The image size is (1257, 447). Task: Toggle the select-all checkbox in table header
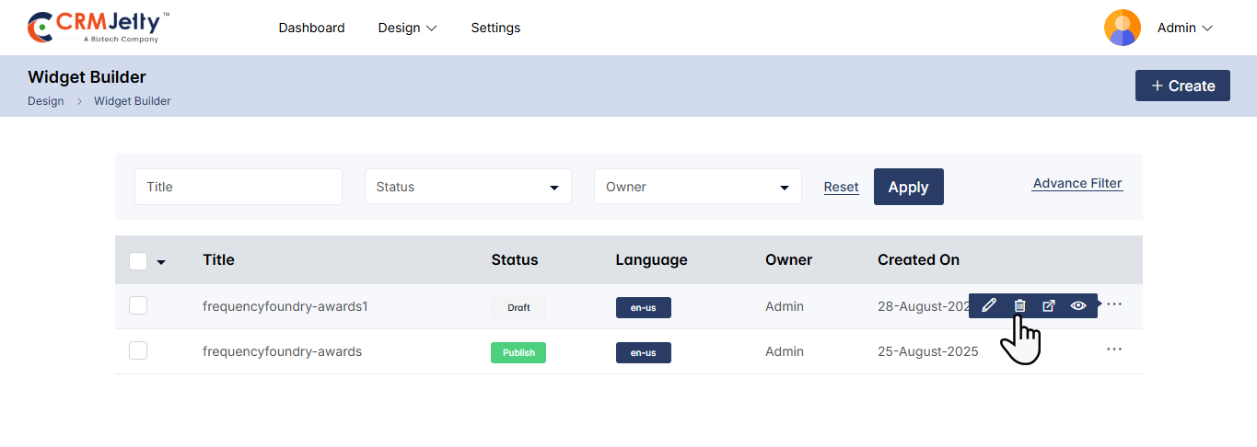[138, 261]
